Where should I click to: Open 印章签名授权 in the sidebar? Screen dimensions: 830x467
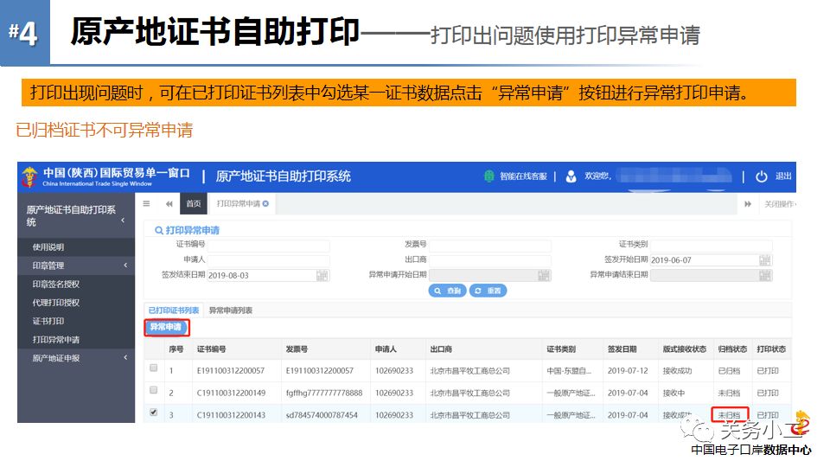55,285
